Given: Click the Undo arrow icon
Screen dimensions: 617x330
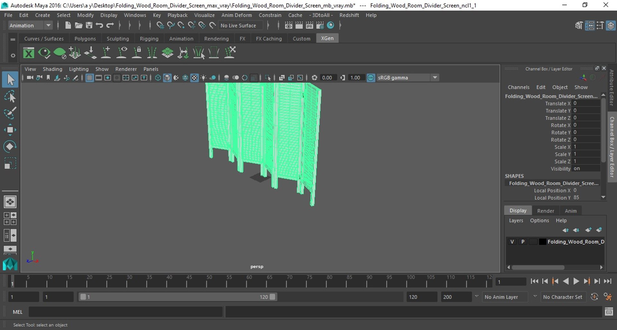Looking at the screenshot, I should [99, 25].
